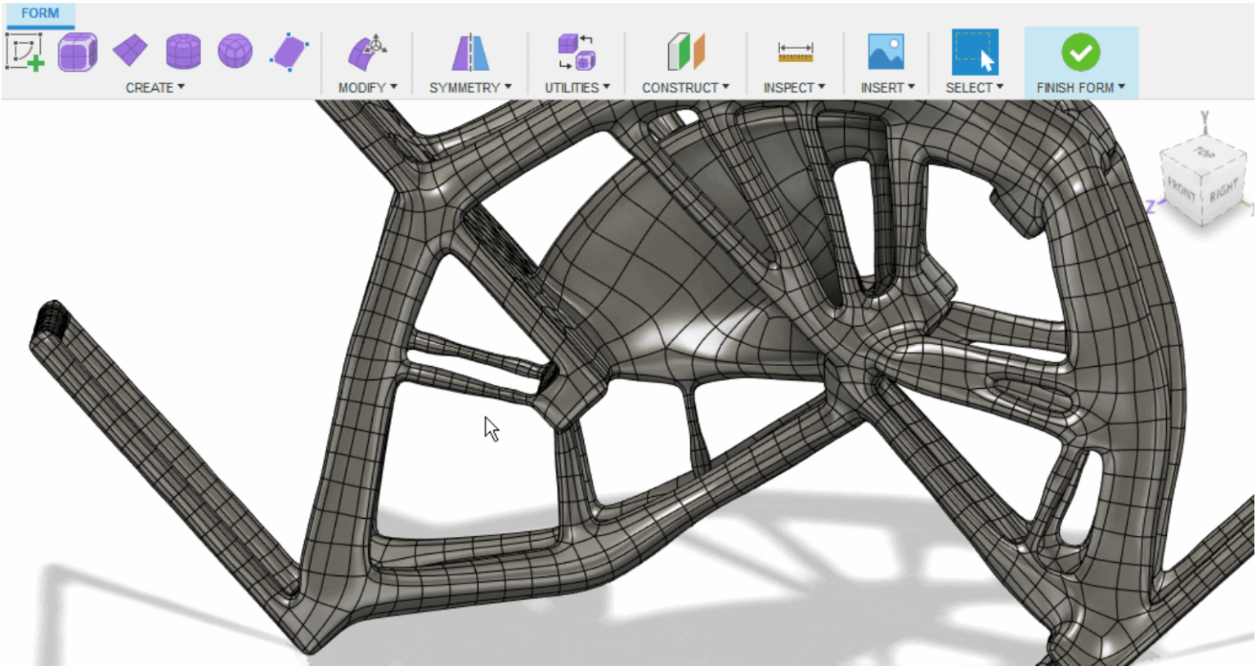The height and width of the screenshot is (666, 1256).
Task: Click the Convert icon under Utilities
Action: [x=577, y=51]
